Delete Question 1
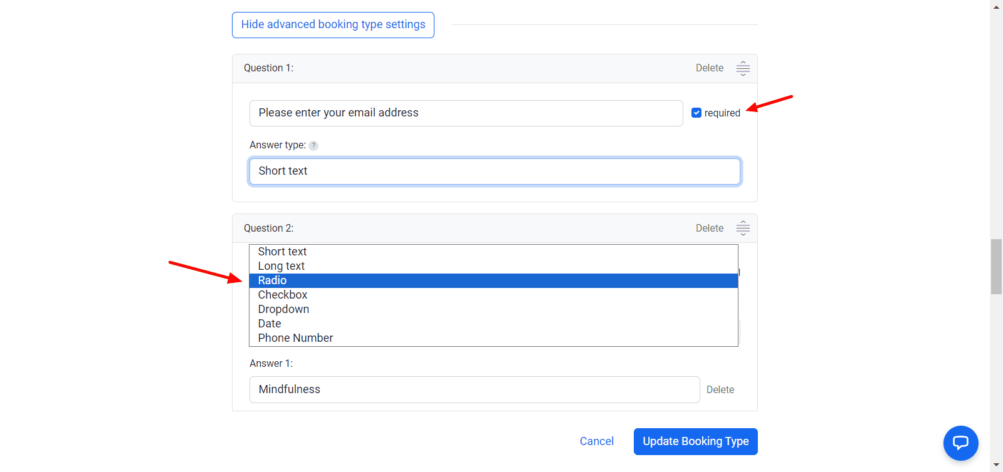This screenshot has height=472, width=1003. coord(709,68)
